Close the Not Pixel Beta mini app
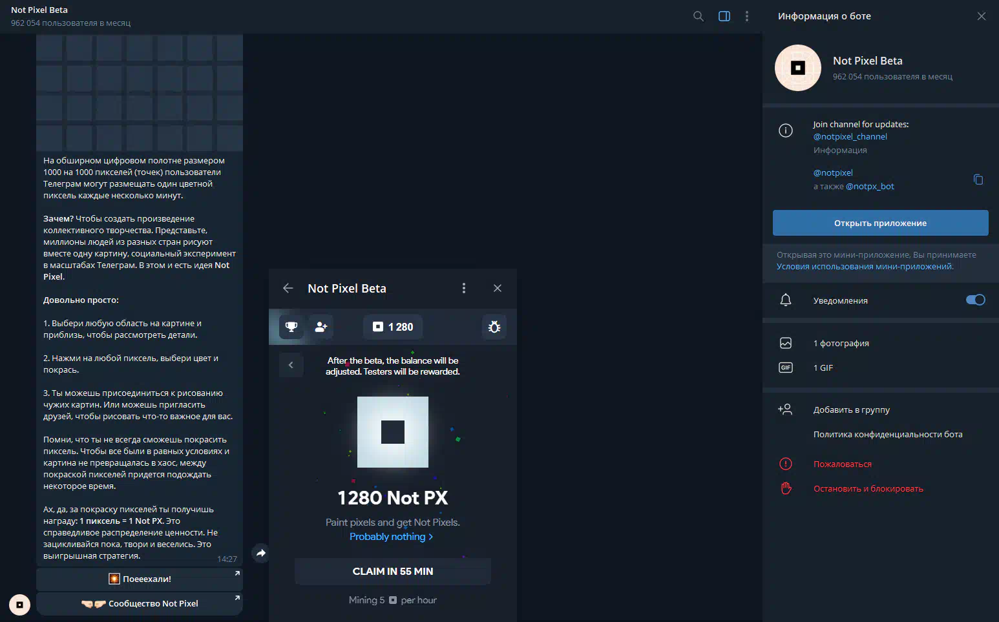Screen dimensions: 999x622 [x=498, y=288]
